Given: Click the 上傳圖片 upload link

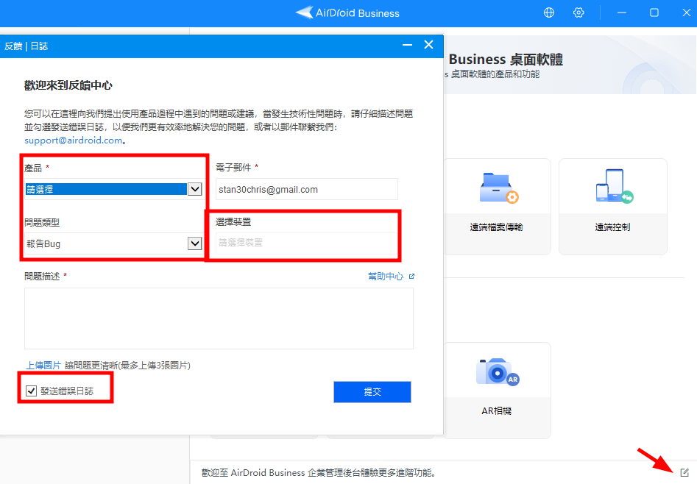Looking at the screenshot, I should click(x=43, y=366).
